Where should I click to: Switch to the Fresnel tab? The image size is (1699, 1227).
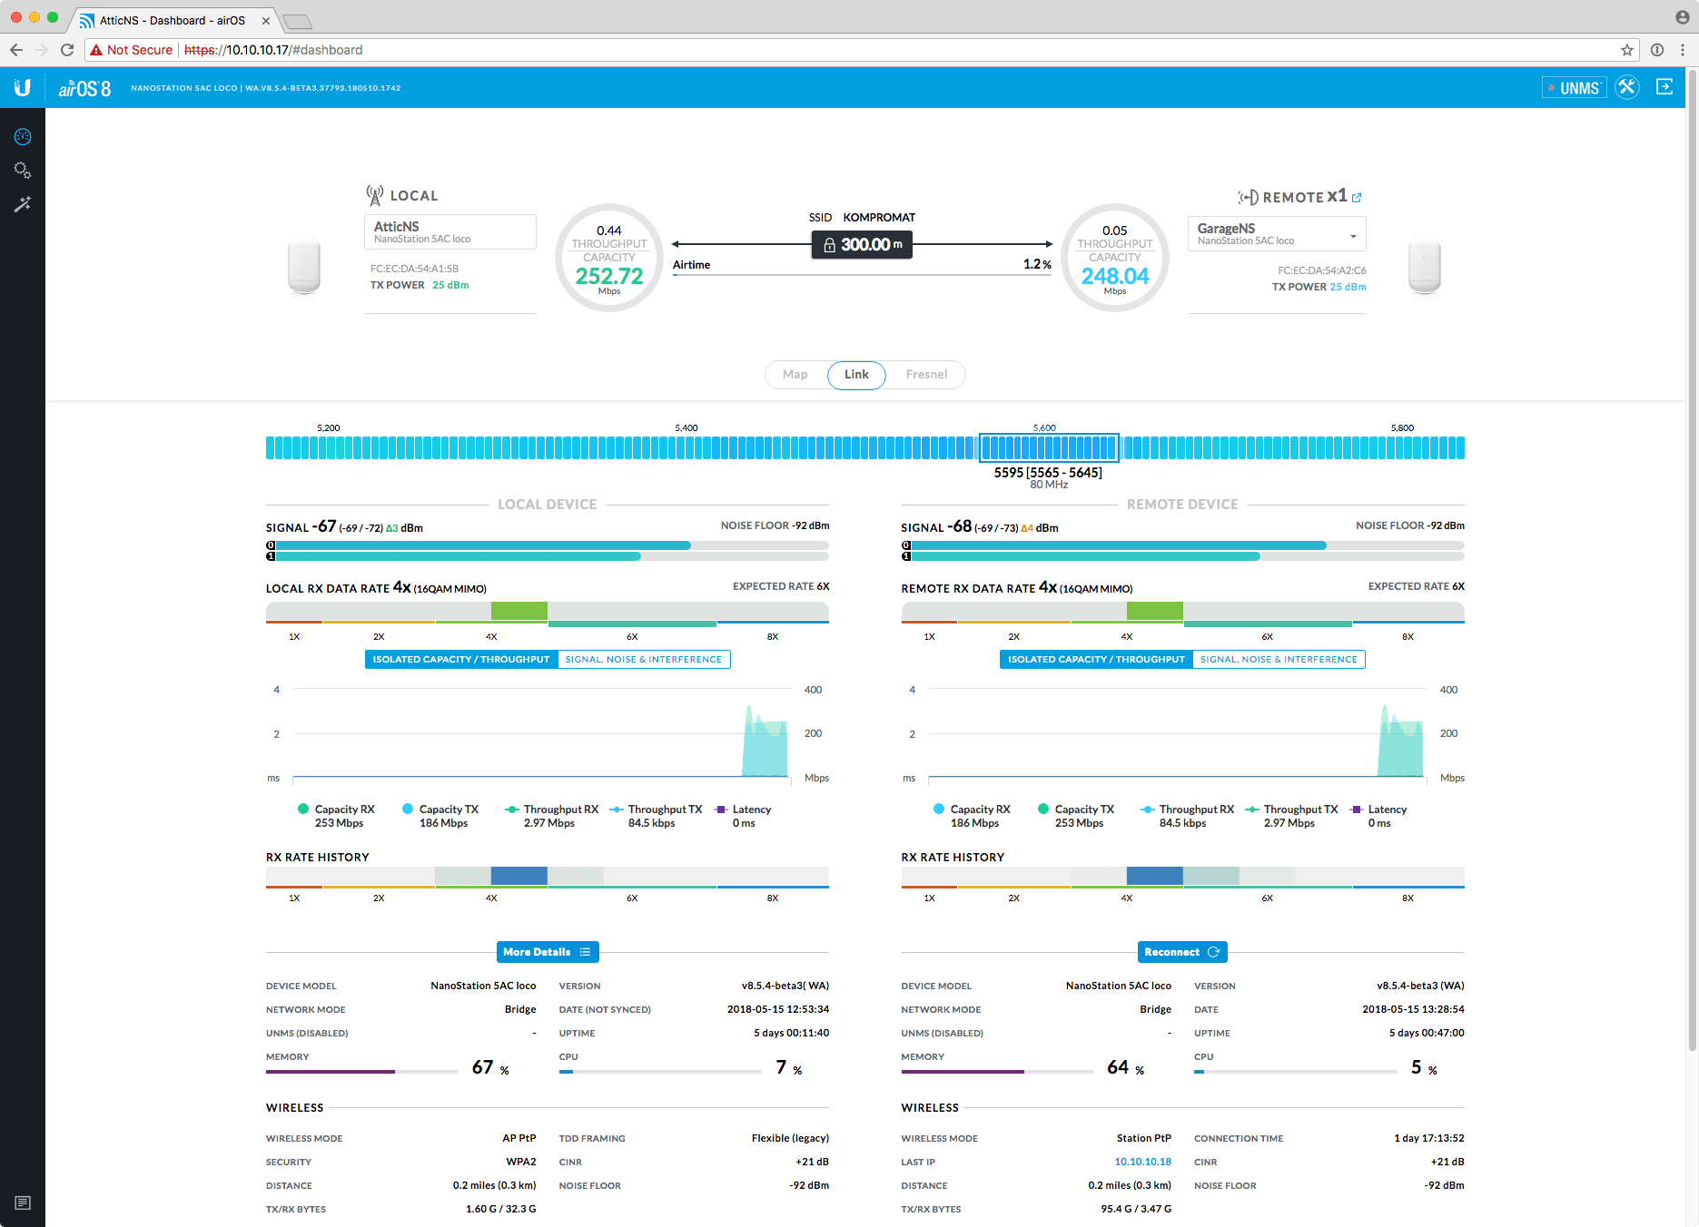pos(925,375)
